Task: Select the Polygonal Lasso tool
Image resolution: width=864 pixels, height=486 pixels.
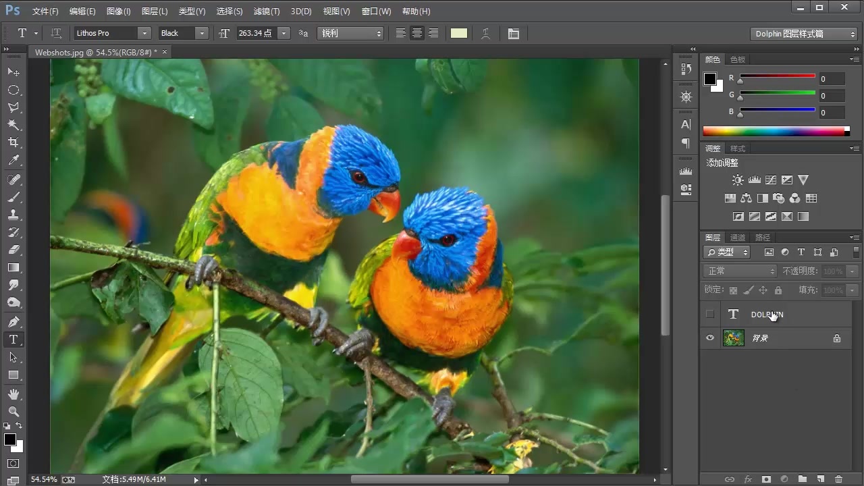Action: click(13, 107)
